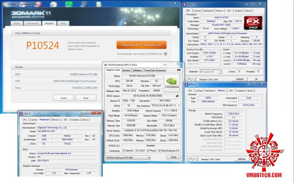Image resolution: width=294 pixels, height=183 pixels.
Task: Click the Driver Version field in GPU-Z
Action: 151,131
